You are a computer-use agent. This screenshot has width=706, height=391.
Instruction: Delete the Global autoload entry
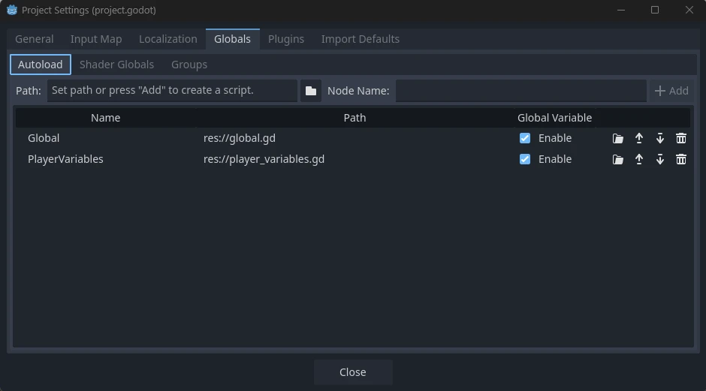pyautogui.click(x=681, y=138)
